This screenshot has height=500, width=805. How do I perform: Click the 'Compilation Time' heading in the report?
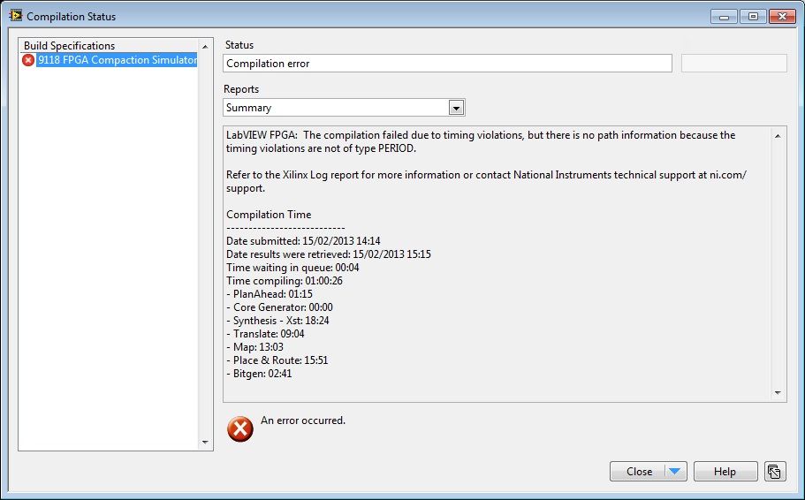tap(269, 215)
